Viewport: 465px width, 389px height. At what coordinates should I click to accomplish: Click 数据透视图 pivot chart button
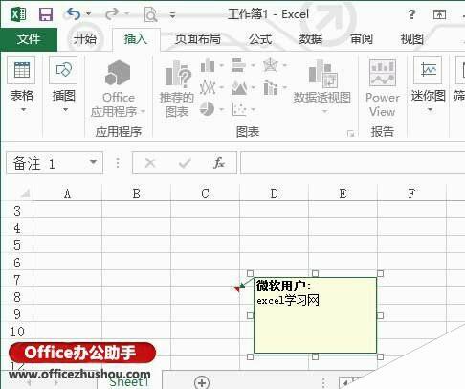tap(322, 85)
